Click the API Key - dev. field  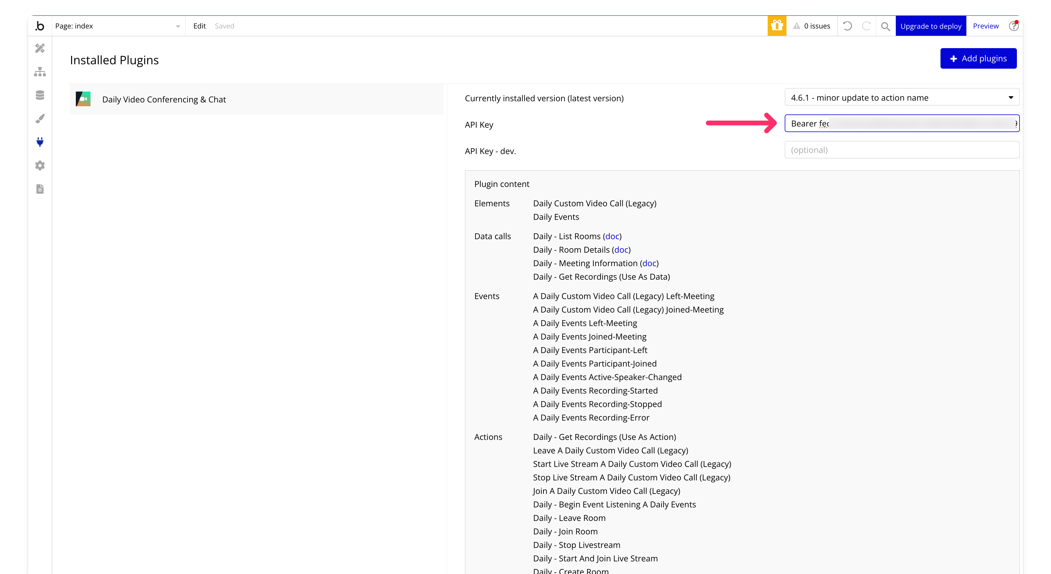(x=902, y=150)
